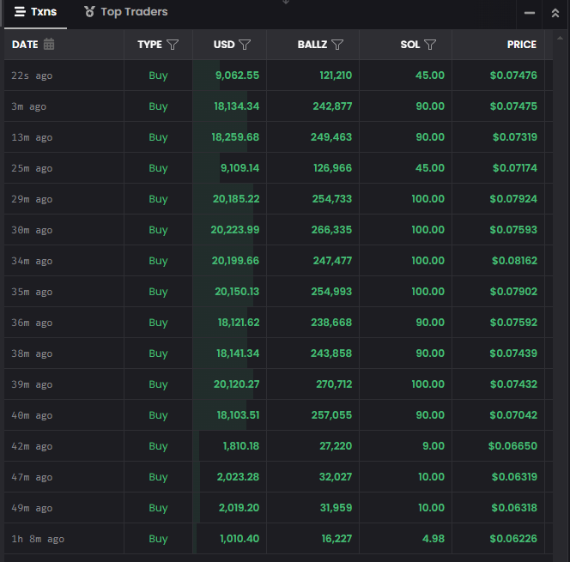570x562 pixels.
Task: Switch to the Top Traders tab
Action: pos(126,12)
